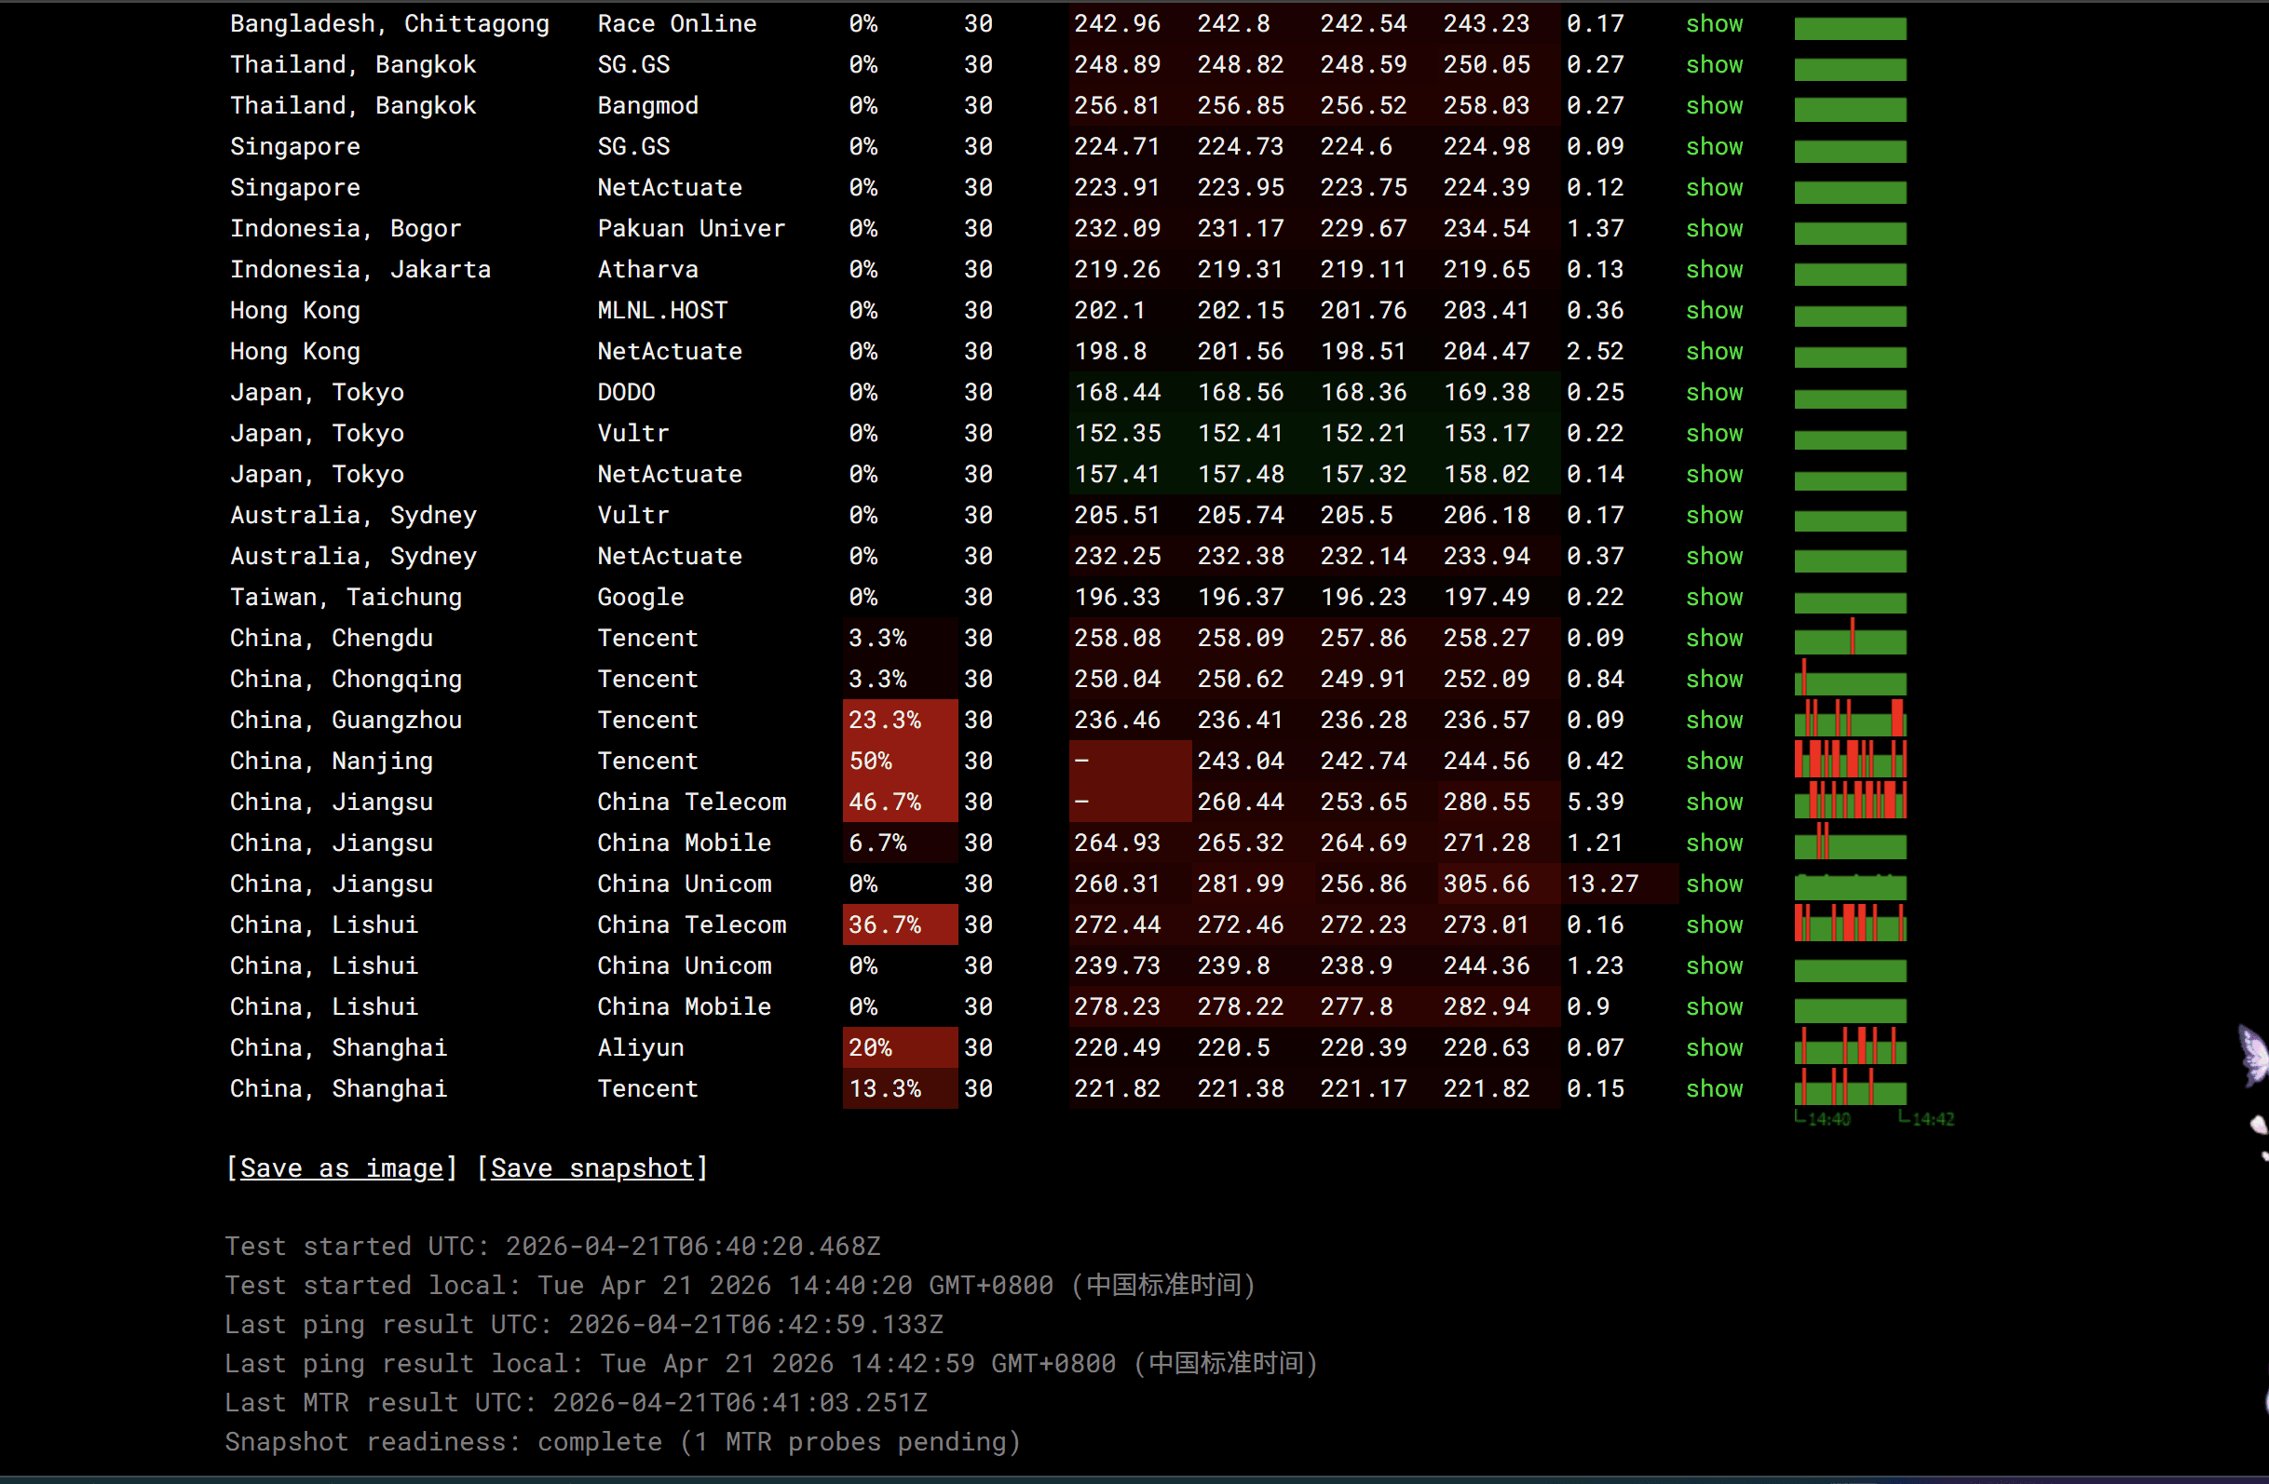This screenshot has height=1484, width=2269.
Task: Show MTR for Lishui China Unicom
Action: pyautogui.click(x=1714, y=966)
